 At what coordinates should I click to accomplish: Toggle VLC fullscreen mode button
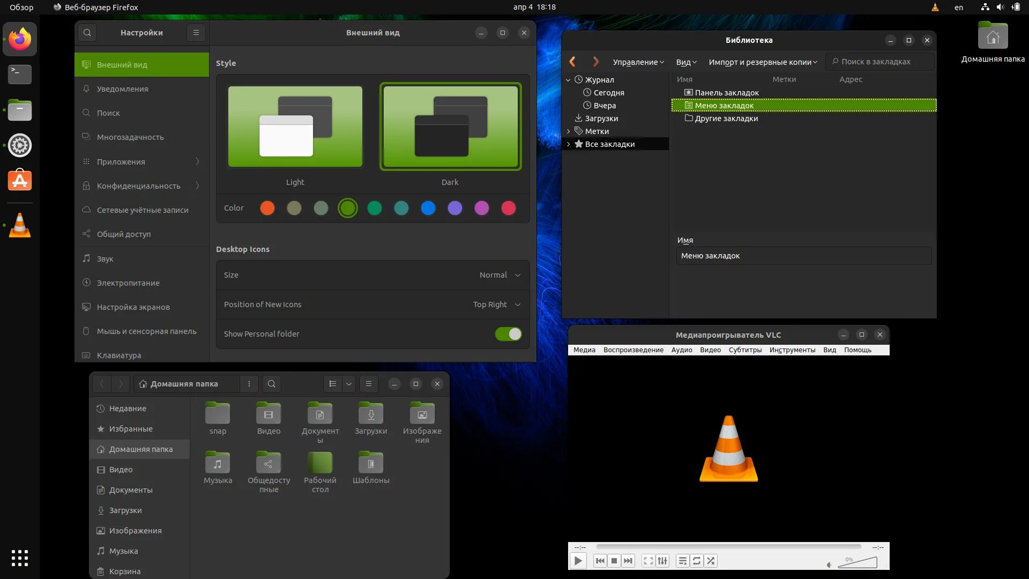tap(648, 561)
